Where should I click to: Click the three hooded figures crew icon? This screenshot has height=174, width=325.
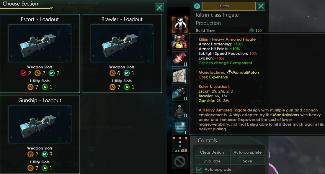click(180, 42)
